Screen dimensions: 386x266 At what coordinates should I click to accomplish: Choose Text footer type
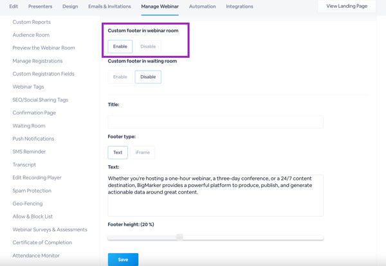click(x=118, y=152)
